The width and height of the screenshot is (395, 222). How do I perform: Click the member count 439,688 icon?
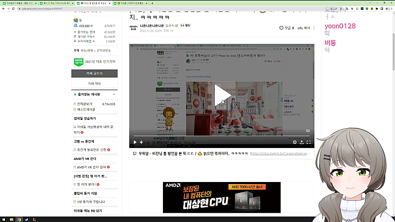tap(76, 26)
